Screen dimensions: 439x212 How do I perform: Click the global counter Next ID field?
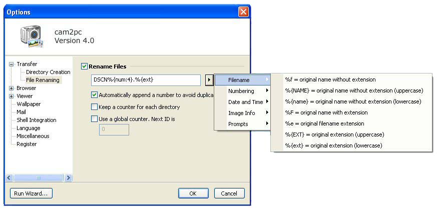(114, 130)
